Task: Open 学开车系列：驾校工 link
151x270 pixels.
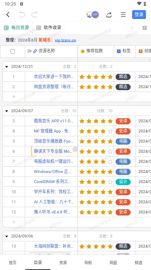Action: pos(54,192)
